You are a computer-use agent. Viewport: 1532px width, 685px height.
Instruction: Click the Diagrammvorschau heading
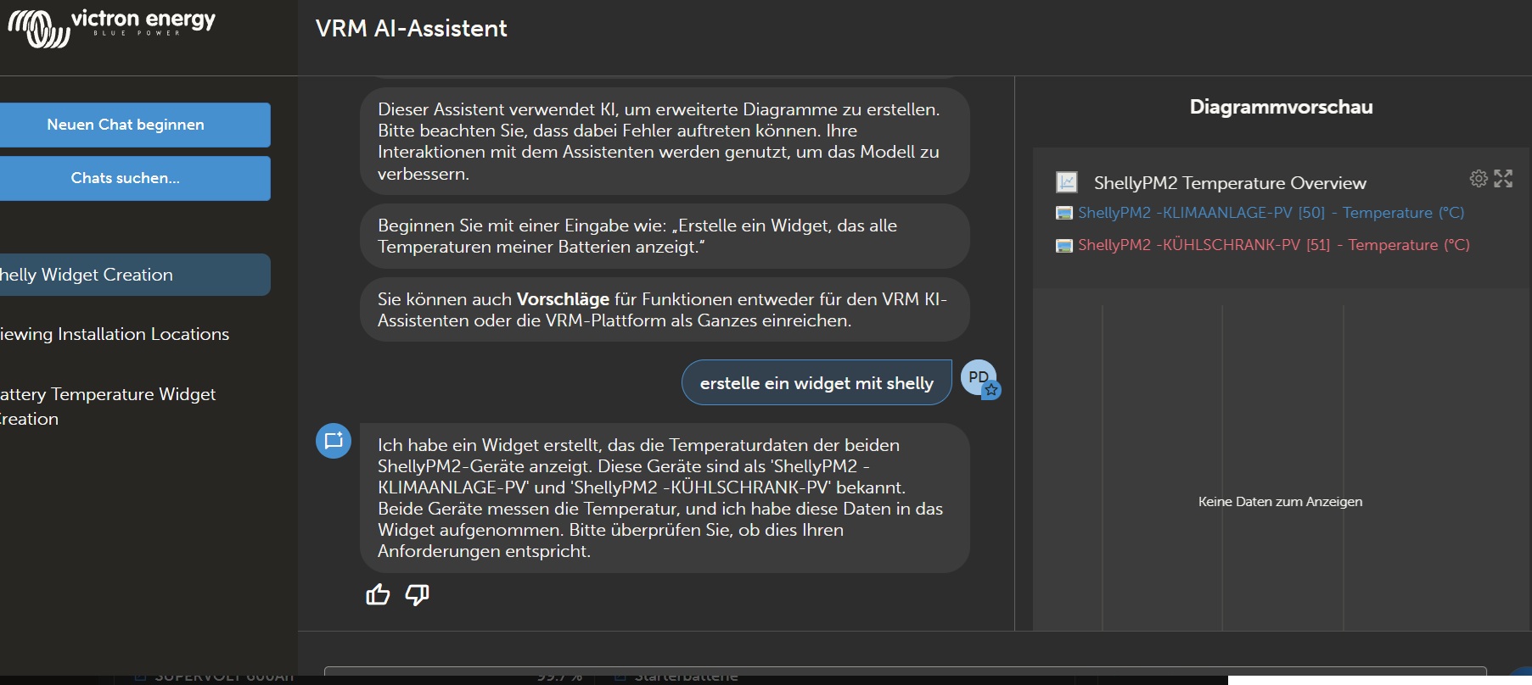(x=1281, y=107)
